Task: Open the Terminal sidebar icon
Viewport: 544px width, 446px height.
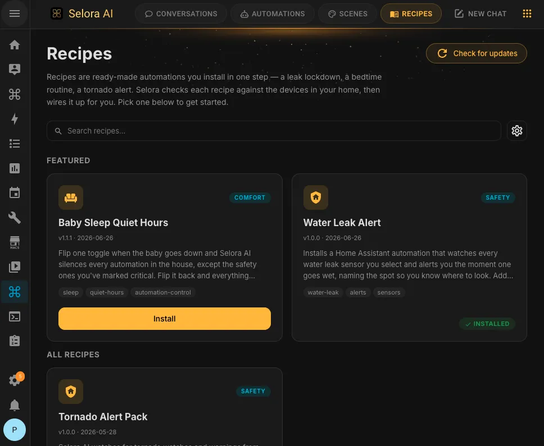Action: [15, 316]
